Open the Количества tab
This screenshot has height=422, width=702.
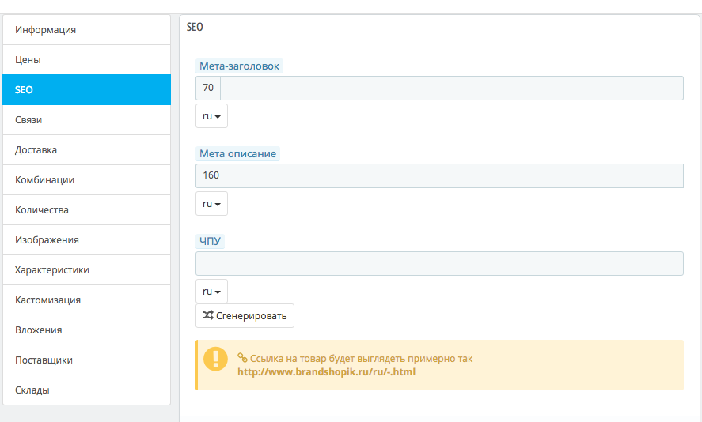86,210
